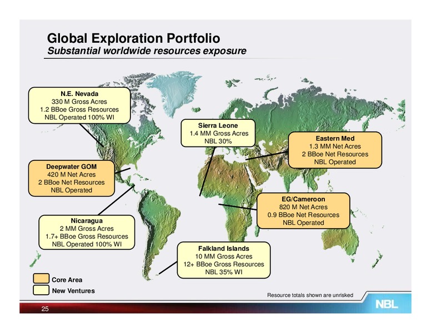Click the Sierra Leone heading
This screenshot has height=333, width=431.
point(218,125)
